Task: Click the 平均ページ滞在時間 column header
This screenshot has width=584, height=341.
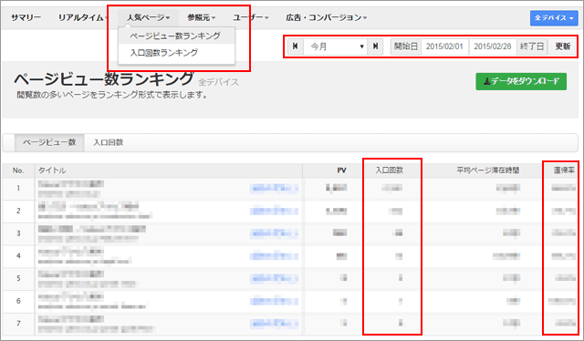Action: (488, 170)
